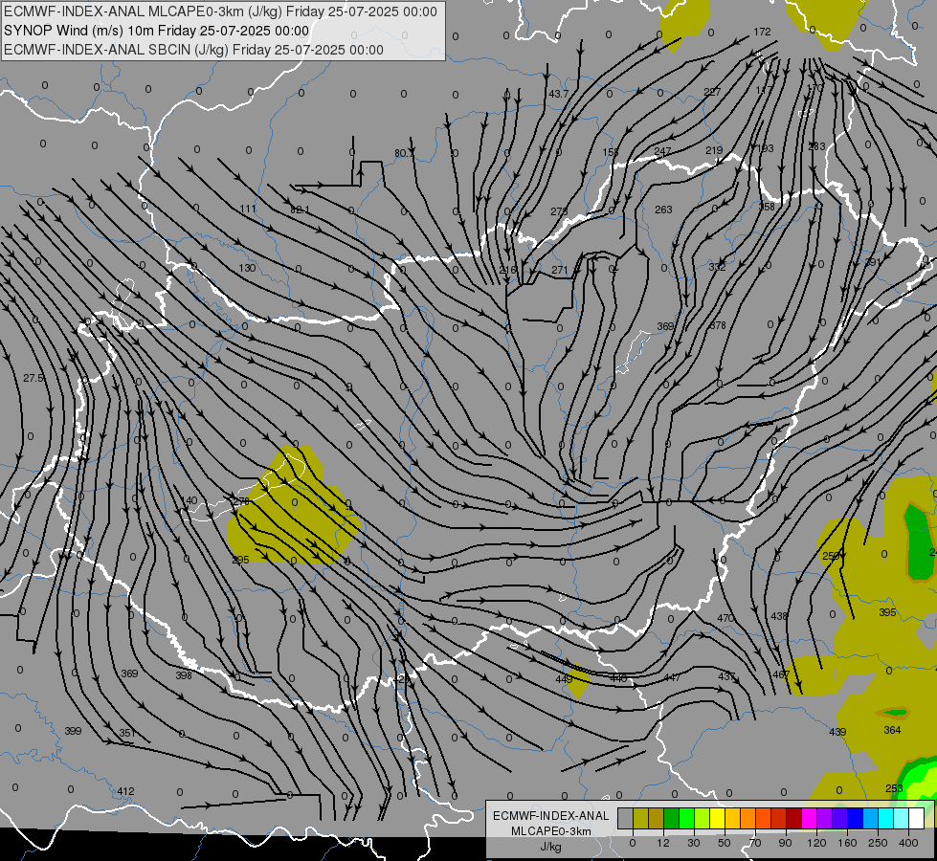Click the ECMWF-INDEX-ANAL SBCIN title line
Screen dimensions: 937x861
click(x=193, y=50)
